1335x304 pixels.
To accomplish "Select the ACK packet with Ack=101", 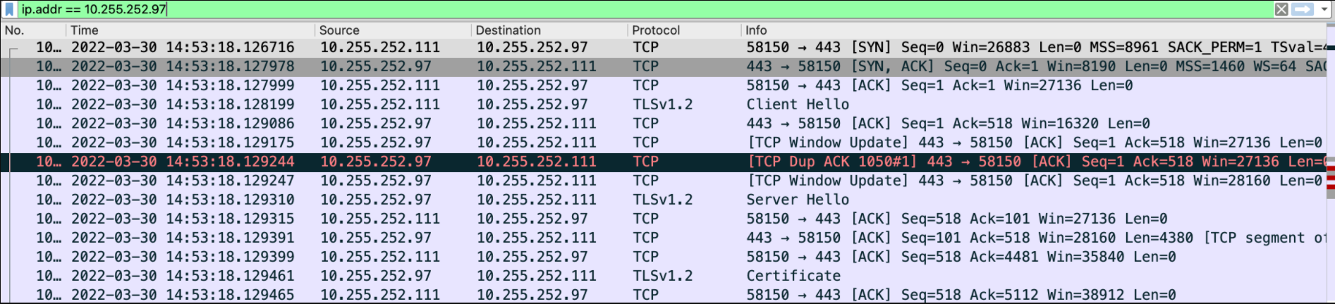I will tap(663, 219).
